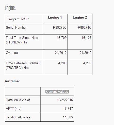Image resolution: width=114 pixels, height=125 pixels.
Task: Select the Engine 1 column header
Action: coord(55,17)
